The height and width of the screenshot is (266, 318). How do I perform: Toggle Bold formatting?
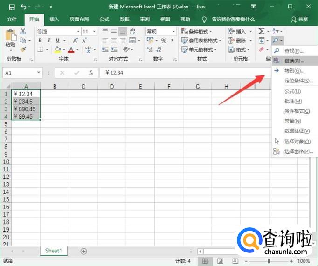coord(40,41)
